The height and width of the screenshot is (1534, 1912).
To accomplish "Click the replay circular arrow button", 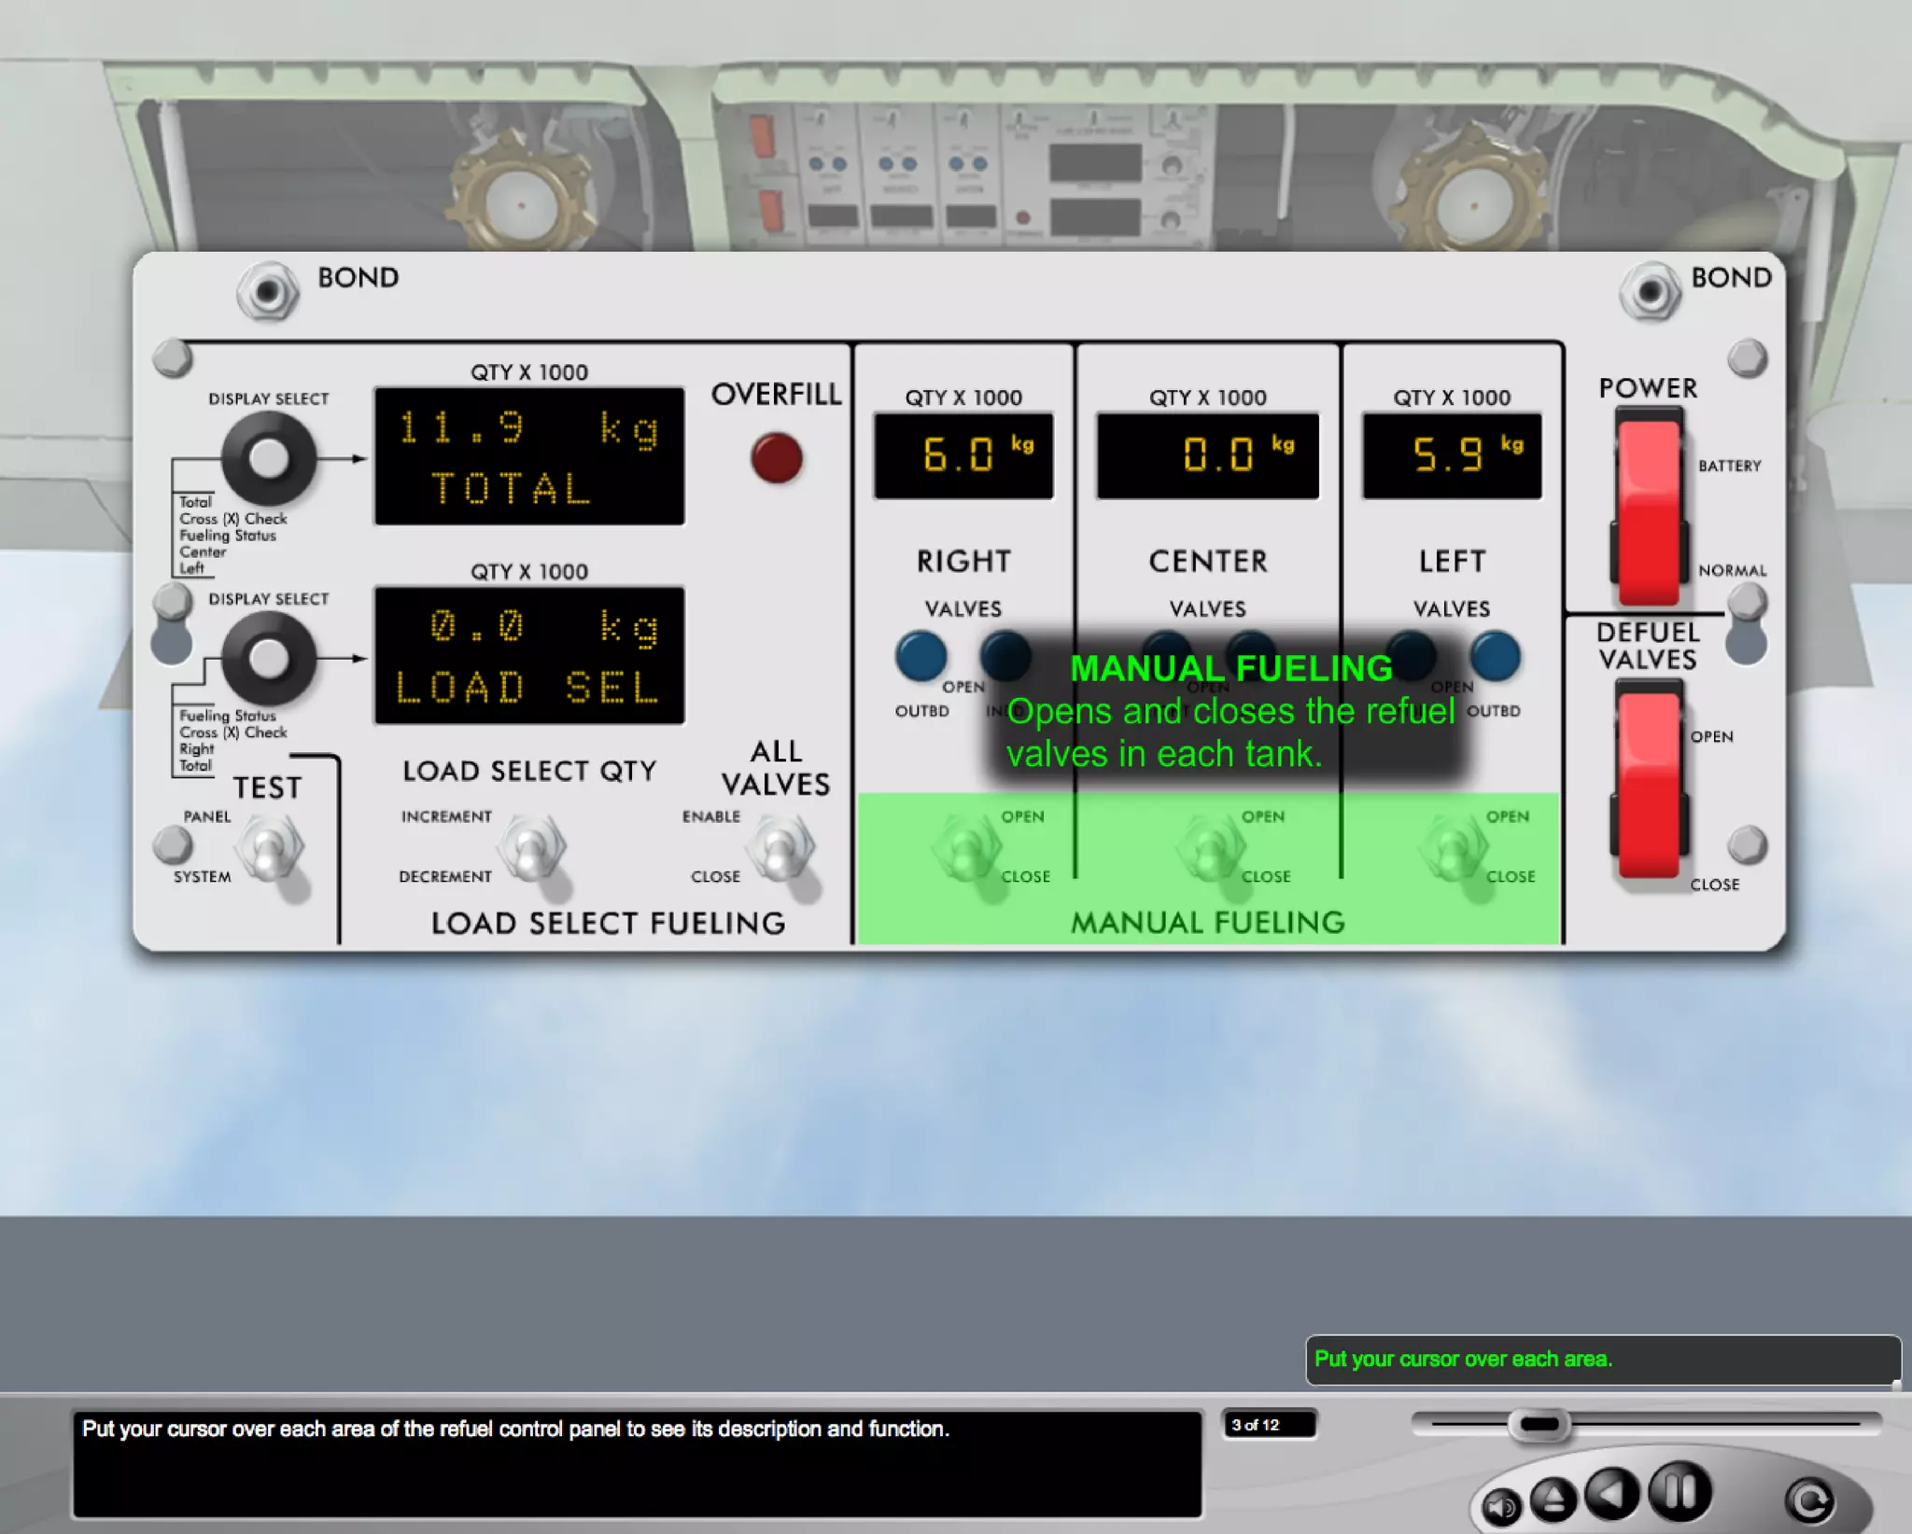I will pyautogui.click(x=1809, y=1500).
